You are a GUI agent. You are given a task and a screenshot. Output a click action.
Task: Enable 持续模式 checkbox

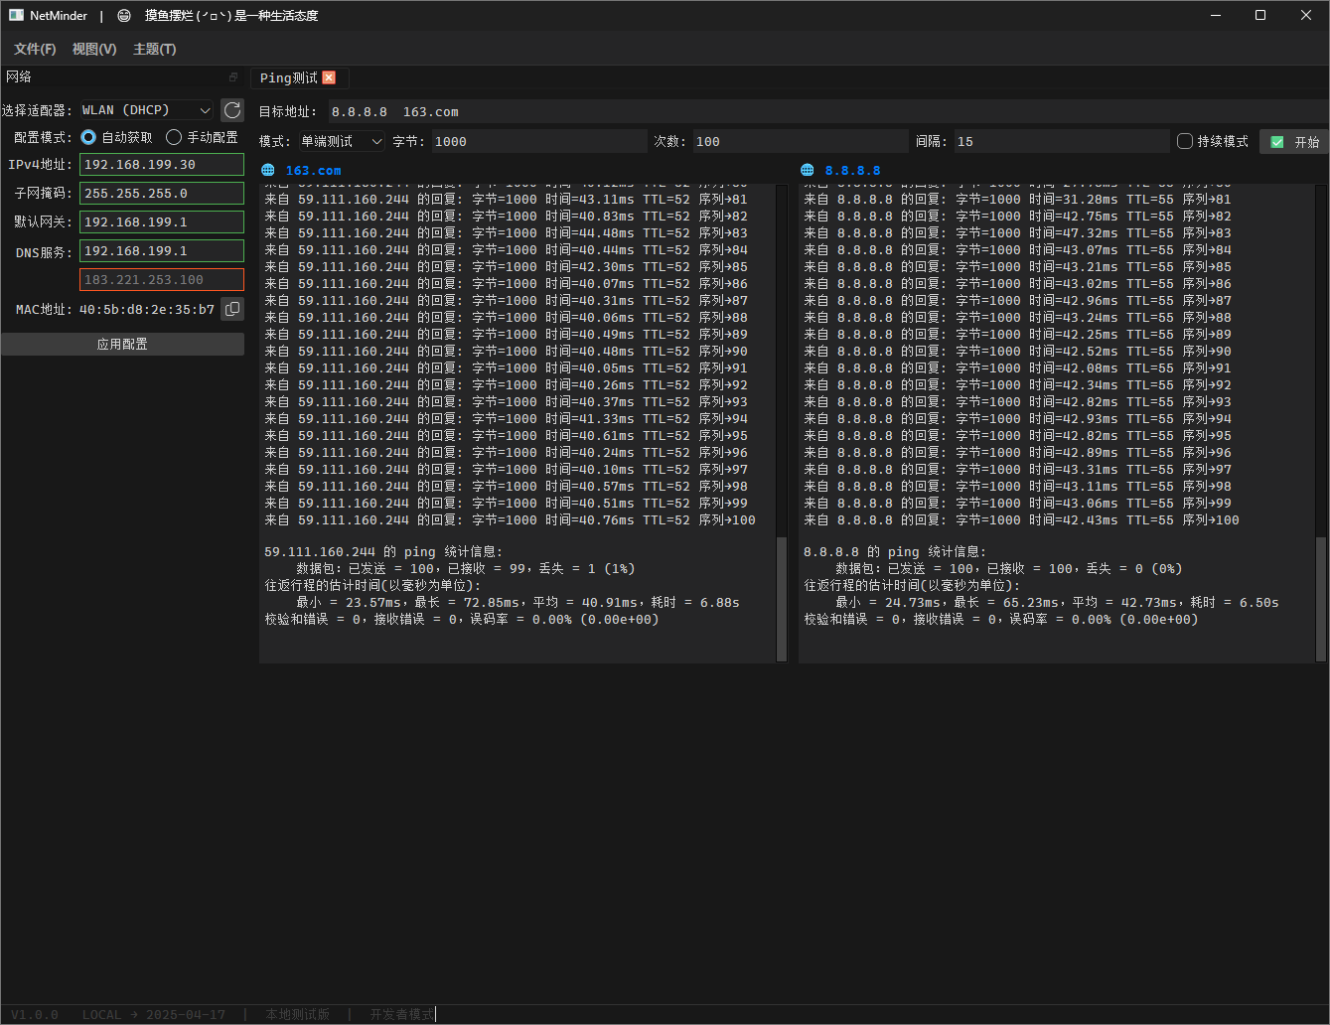coord(1213,141)
